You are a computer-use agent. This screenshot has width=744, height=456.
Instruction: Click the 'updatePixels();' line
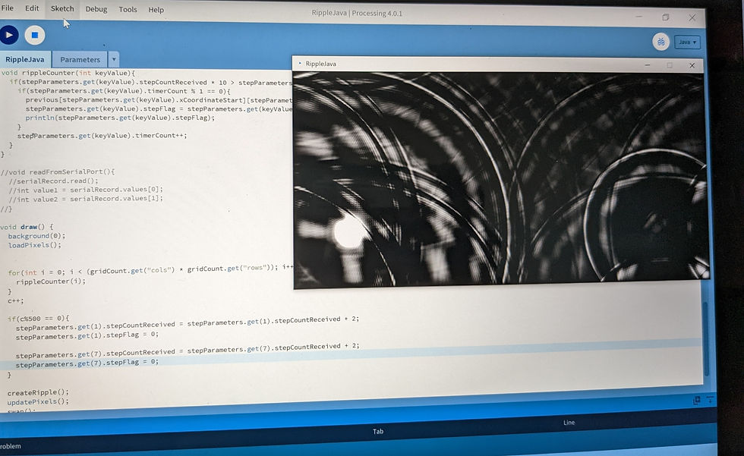[x=38, y=401]
